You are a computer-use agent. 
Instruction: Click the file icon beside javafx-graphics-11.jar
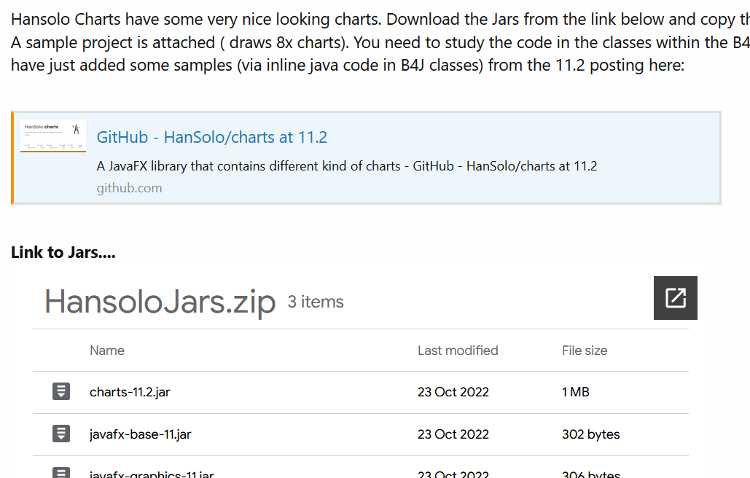click(x=61, y=474)
